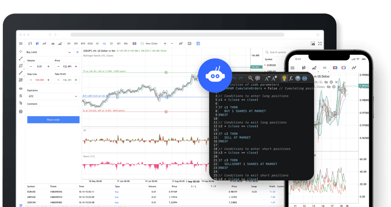
Task: Open GTC expiration dropdown
Action: point(54,96)
